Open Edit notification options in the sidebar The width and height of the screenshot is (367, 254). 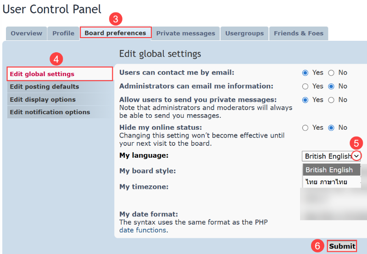(50, 112)
